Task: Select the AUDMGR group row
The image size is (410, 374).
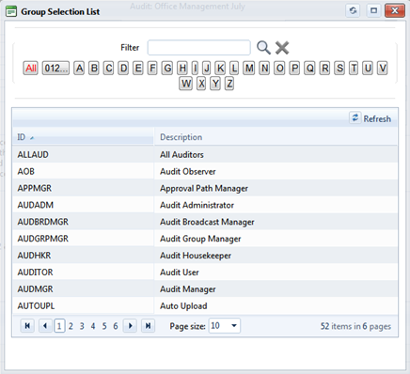Action: (x=205, y=288)
